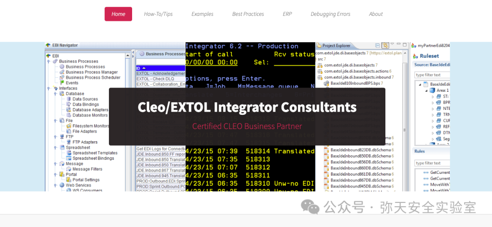Switch to the Business Processes tab
The width and height of the screenshot is (492, 227).
(x=162, y=54)
